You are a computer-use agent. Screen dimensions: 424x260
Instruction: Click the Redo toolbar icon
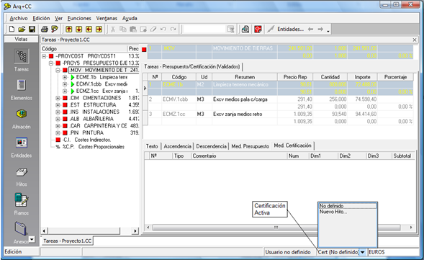tap(173, 29)
